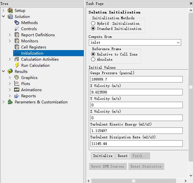Click the Methods icon
This screenshot has height=183, width=193.
[x=17, y=22]
